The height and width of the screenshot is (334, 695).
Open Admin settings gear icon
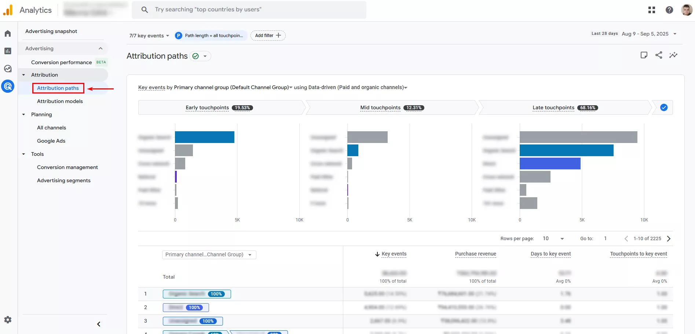pyautogui.click(x=8, y=320)
